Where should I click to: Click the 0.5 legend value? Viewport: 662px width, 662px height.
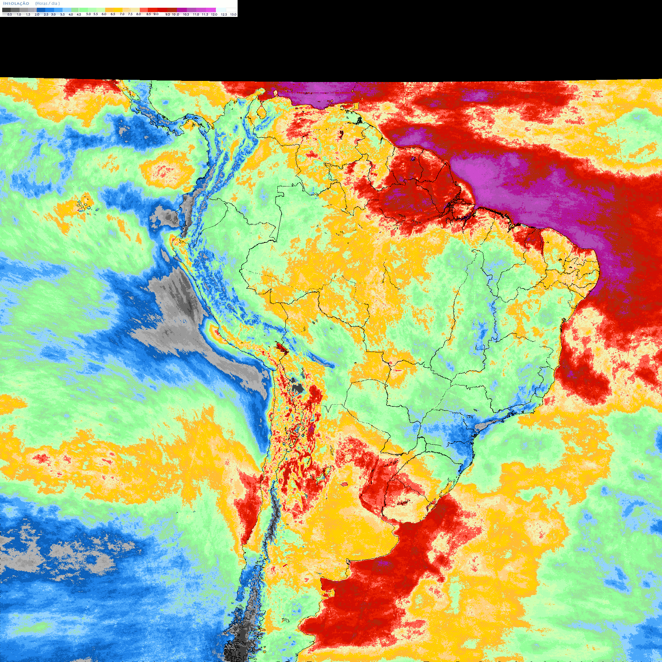[x=10, y=14]
